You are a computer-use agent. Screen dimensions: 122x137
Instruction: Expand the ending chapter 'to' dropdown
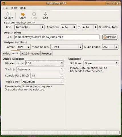coord(90,27)
